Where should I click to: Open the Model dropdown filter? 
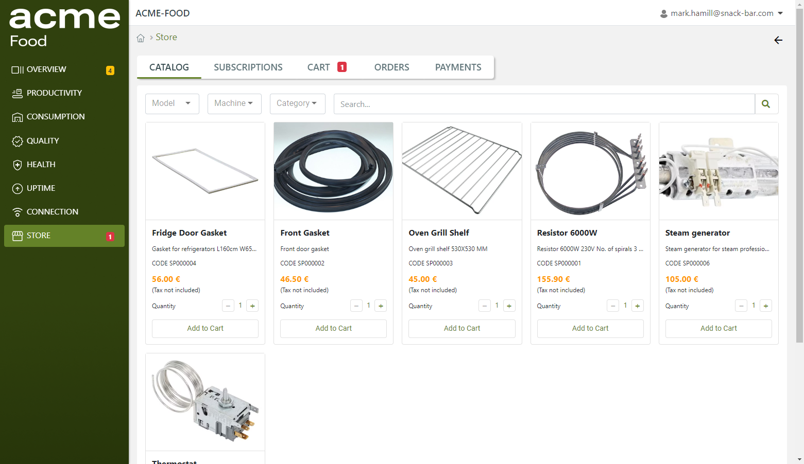(x=172, y=103)
